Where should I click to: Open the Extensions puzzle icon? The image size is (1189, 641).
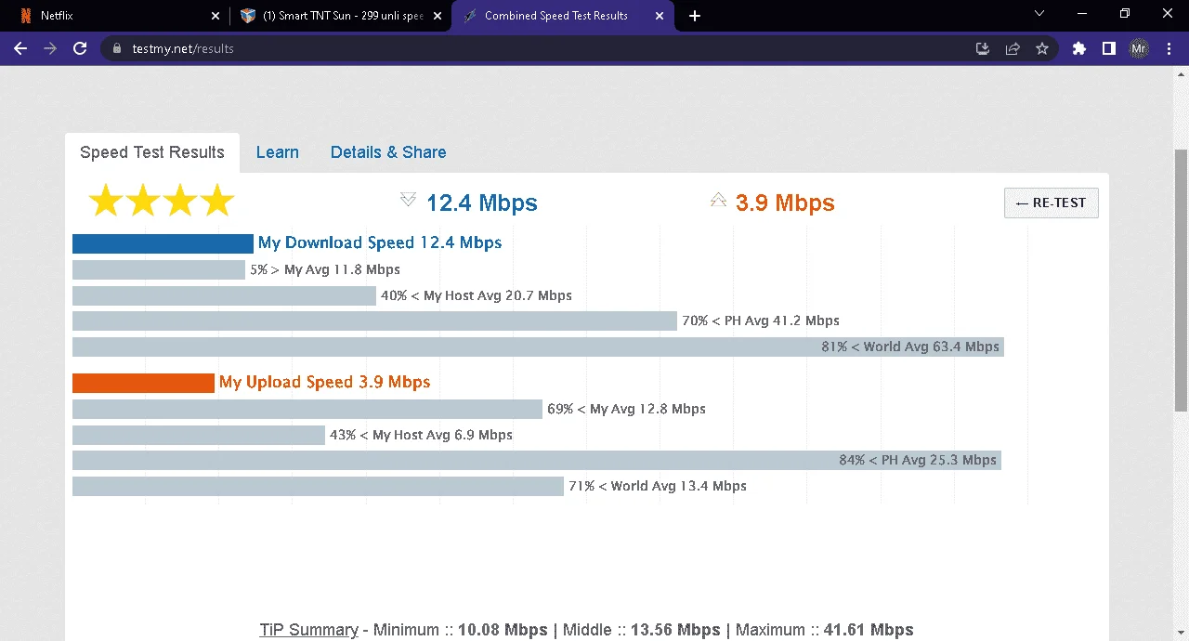(1079, 48)
